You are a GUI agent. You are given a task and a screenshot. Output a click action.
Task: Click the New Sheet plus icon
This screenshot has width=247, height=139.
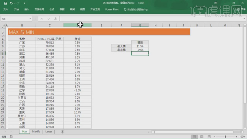pos(62,132)
